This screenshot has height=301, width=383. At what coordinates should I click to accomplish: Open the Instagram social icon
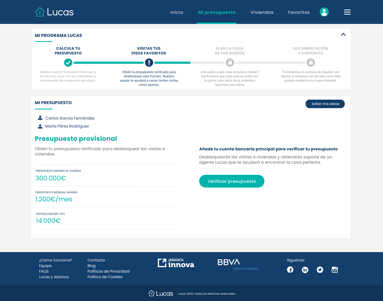pos(335,270)
